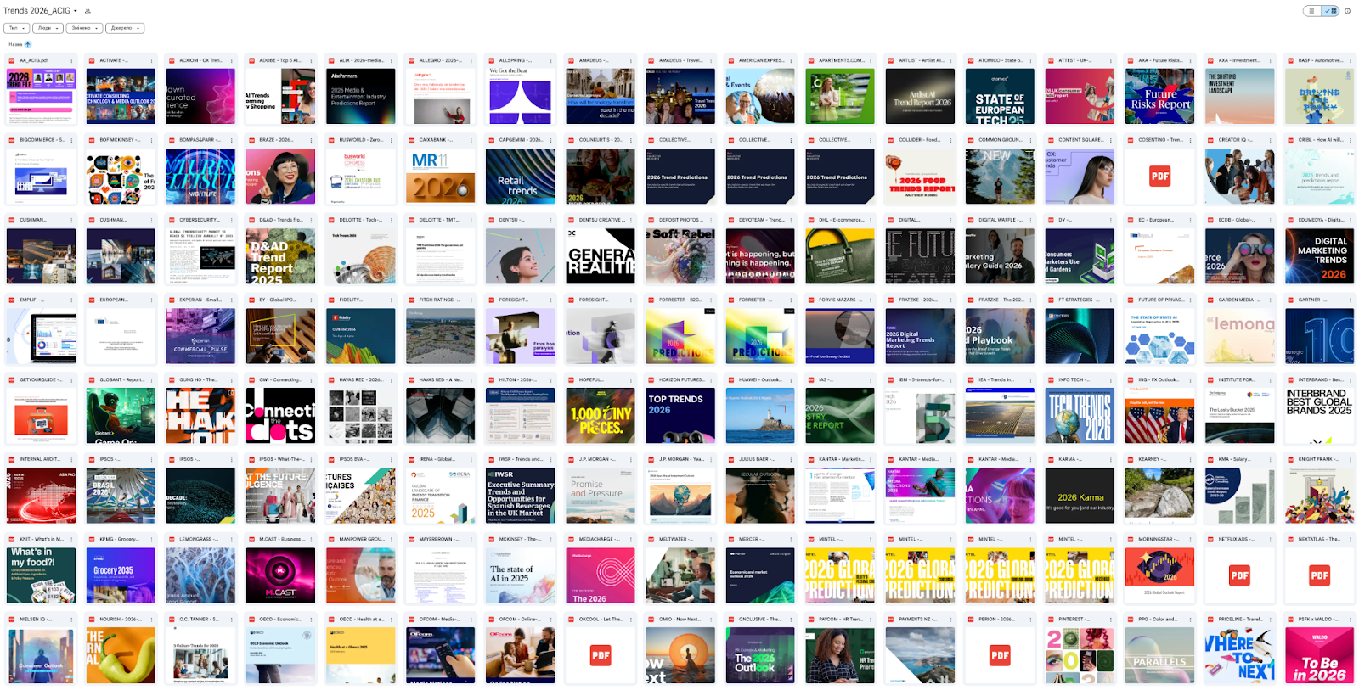Select the INTERNAL AUDIT file name
The height and width of the screenshot is (690, 1359).
[40, 459]
